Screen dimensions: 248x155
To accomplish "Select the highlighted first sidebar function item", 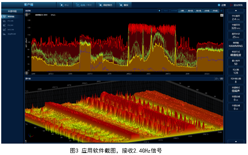I will [x=12, y=16].
